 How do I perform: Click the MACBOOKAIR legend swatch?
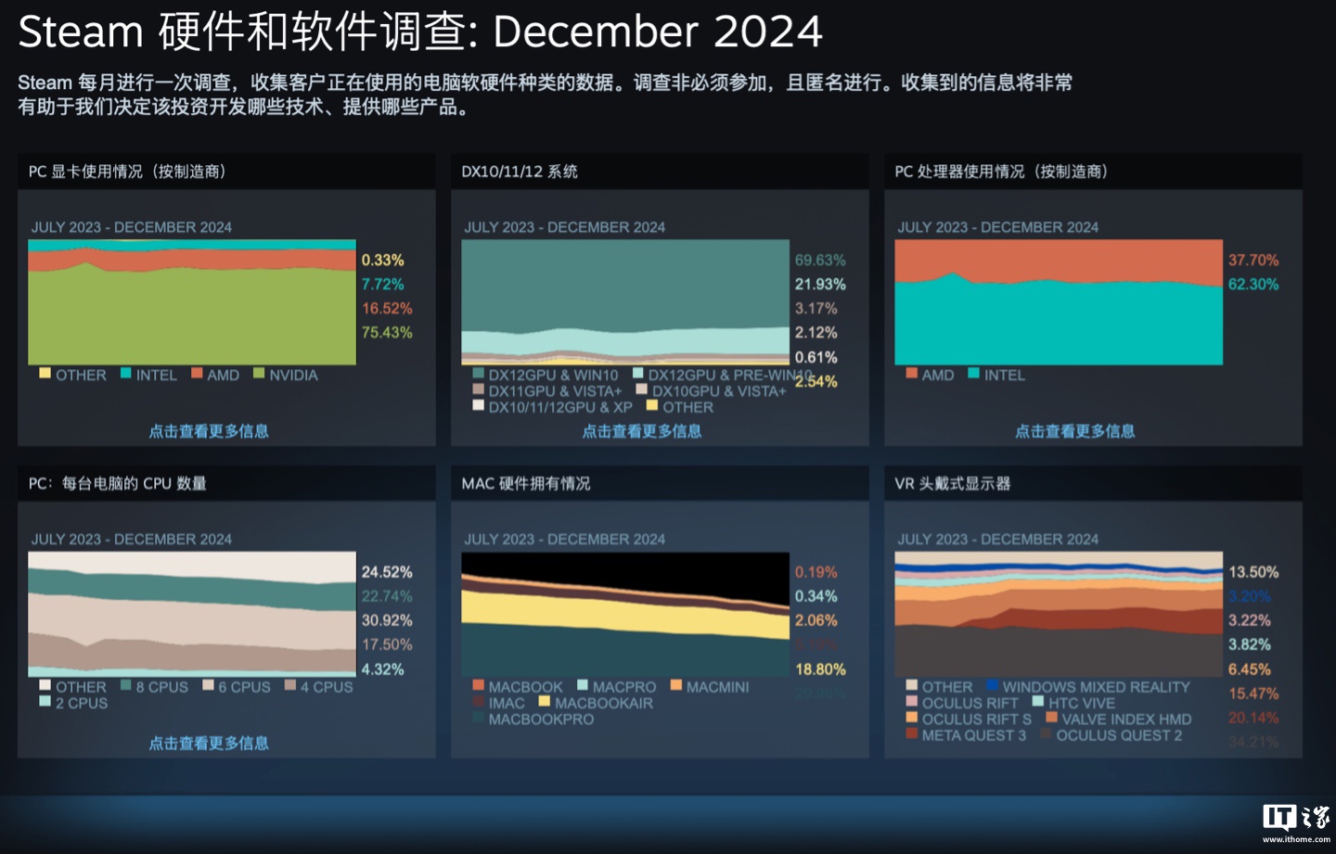point(544,701)
